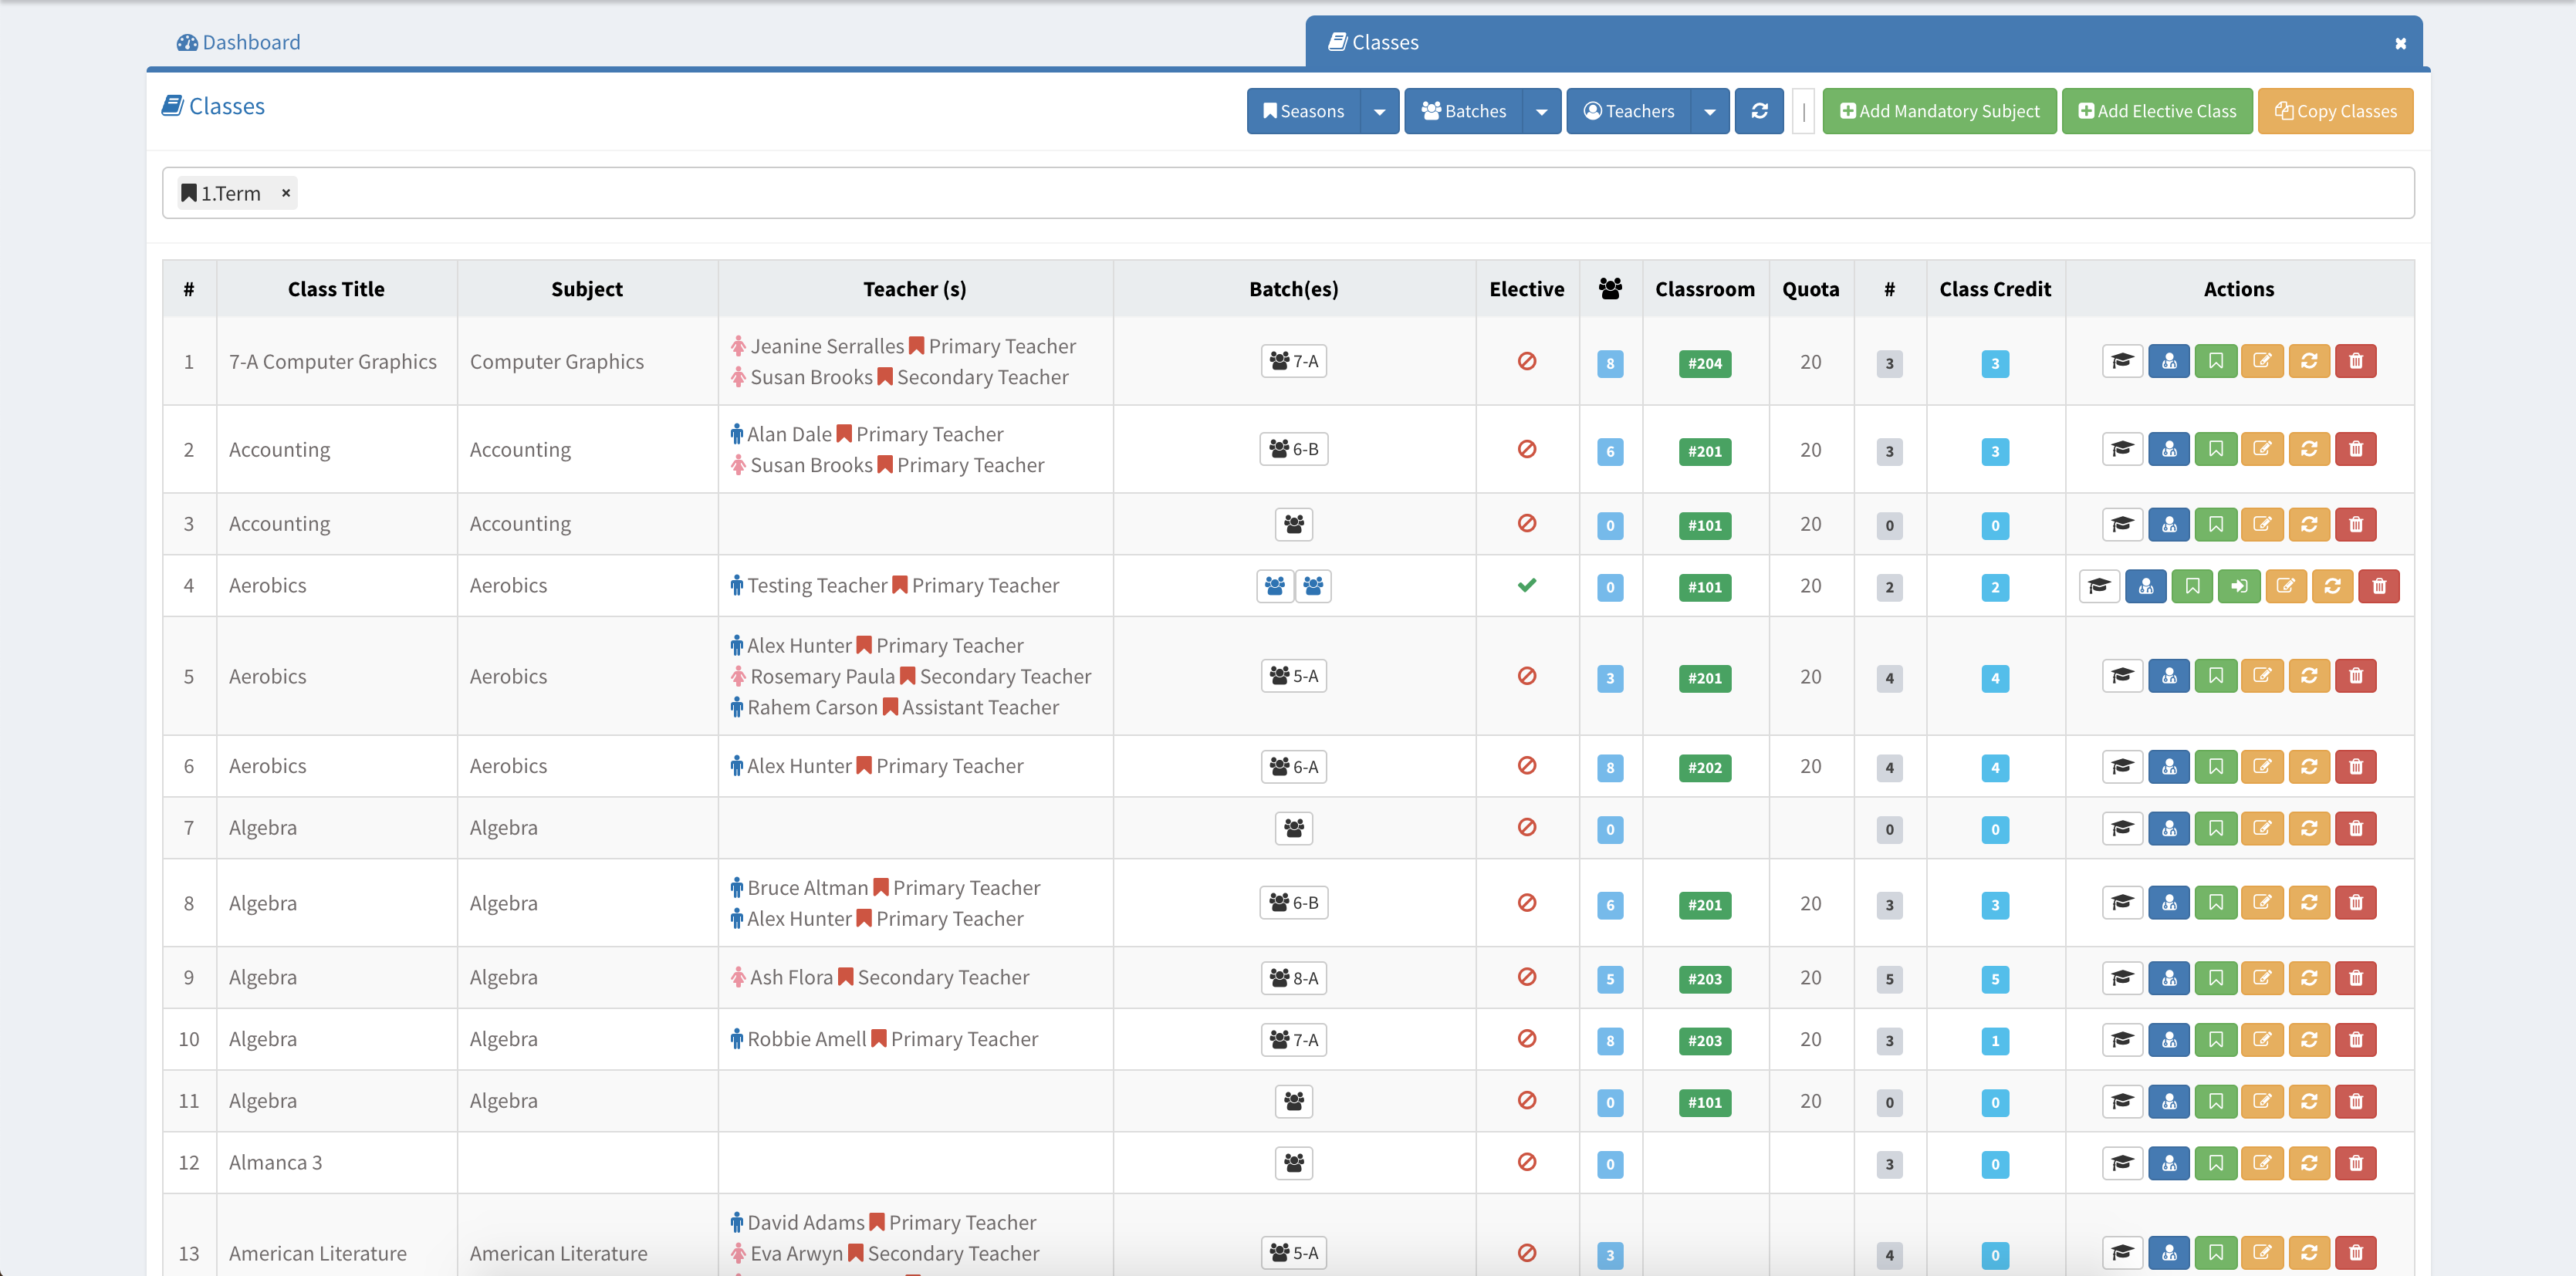The width and height of the screenshot is (2576, 1276).
Task: Remove the 1.Term filter tag
Action: 286,193
